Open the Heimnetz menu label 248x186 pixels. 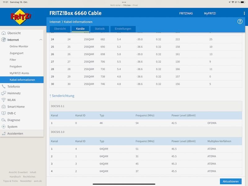click(14, 93)
